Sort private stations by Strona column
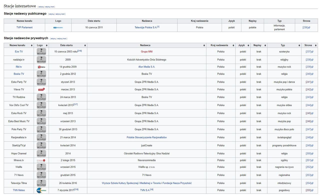This screenshot has height=195, width=320. (309, 45)
